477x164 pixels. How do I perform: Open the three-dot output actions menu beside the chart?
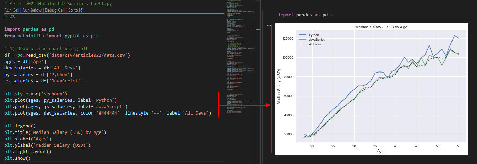click(269, 25)
